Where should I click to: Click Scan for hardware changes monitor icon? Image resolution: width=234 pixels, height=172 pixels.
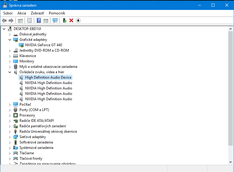55,20
